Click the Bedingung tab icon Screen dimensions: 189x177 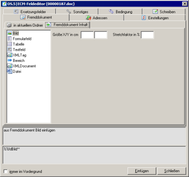click(111, 11)
